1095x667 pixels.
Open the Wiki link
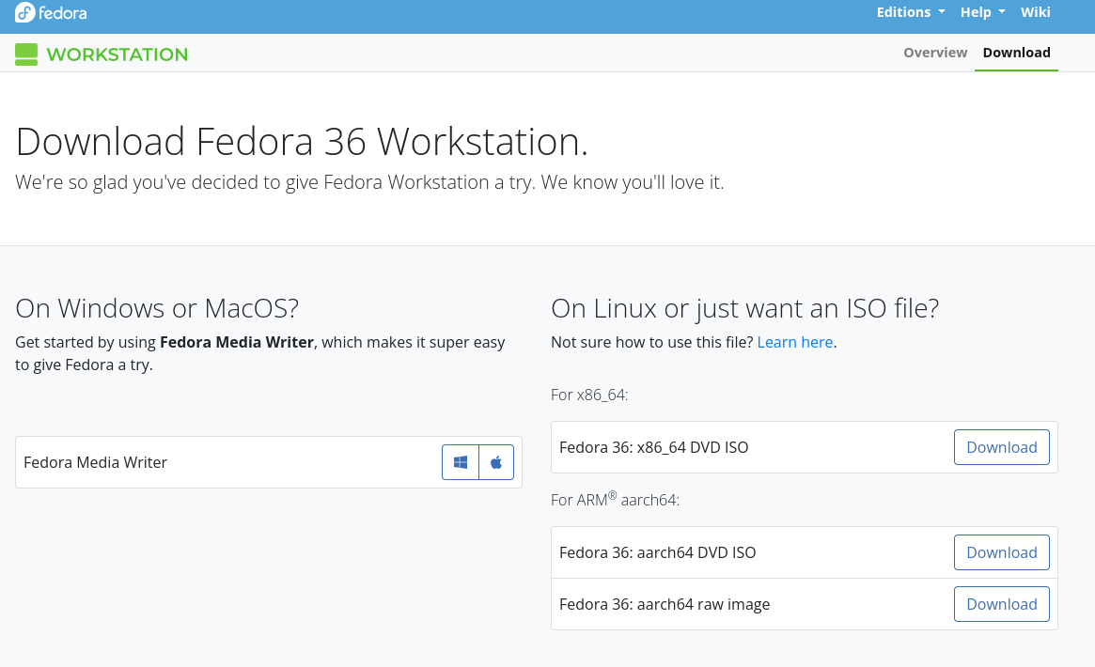pyautogui.click(x=1035, y=12)
